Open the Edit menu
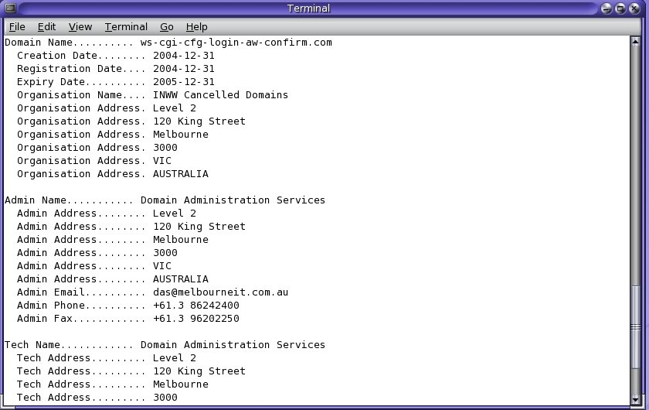This screenshot has width=649, height=410. (46, 26)
